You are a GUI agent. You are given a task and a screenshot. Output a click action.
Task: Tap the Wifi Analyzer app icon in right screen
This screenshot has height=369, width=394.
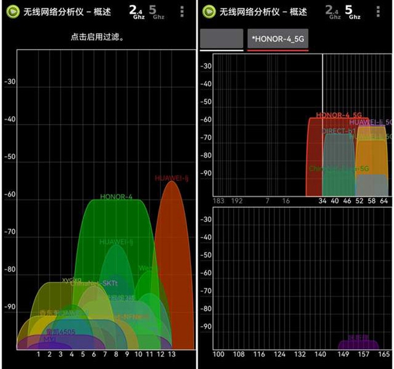pyautogui.click(x=209, y=12)
